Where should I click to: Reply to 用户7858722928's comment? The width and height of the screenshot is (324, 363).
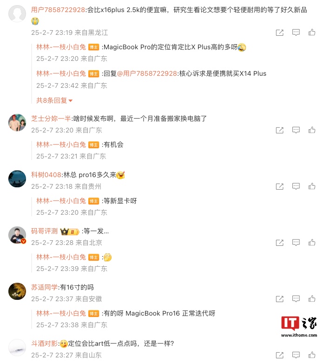[296, 32]
